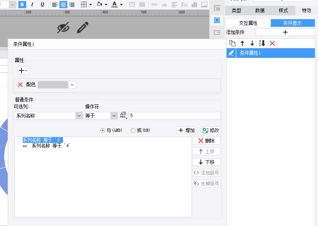Screen dimensions: 318x226
Task: Select the condition 系列名称 等于 '5'
Action: (x=43, y=140)
